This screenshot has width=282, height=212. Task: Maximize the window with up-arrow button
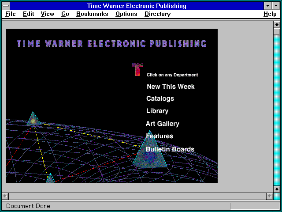click(x=276, y=6)
